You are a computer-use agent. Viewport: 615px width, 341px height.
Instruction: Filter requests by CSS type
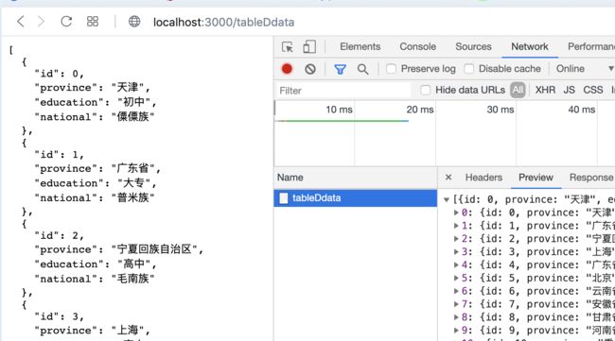point(593,90)
